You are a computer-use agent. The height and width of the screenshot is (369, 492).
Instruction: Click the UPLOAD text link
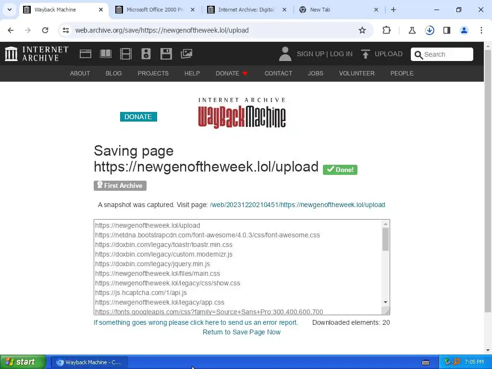point(388,54)
